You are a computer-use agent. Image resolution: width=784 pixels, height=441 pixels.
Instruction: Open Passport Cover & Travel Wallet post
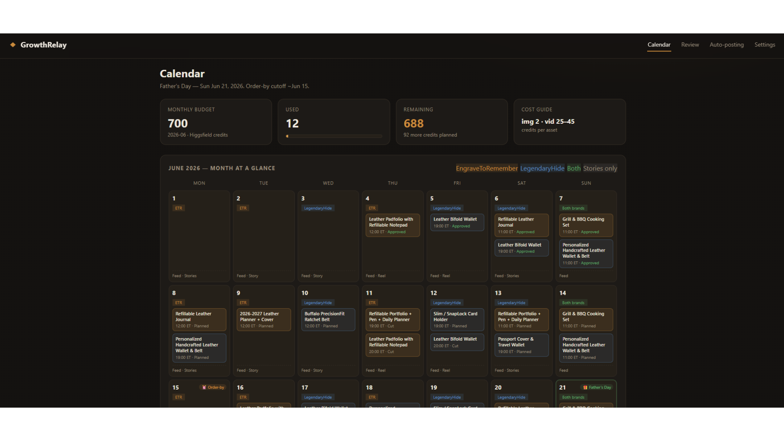[x=521, y=345]
